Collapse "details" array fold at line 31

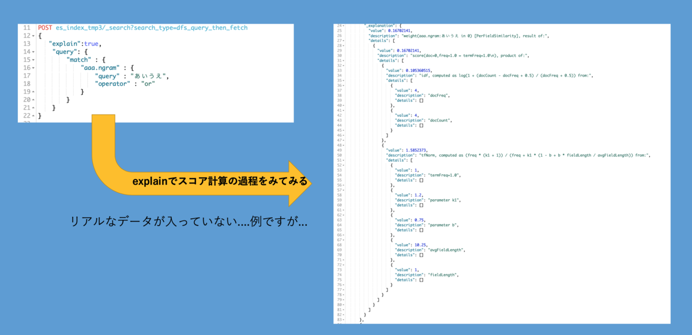(344, 60)
